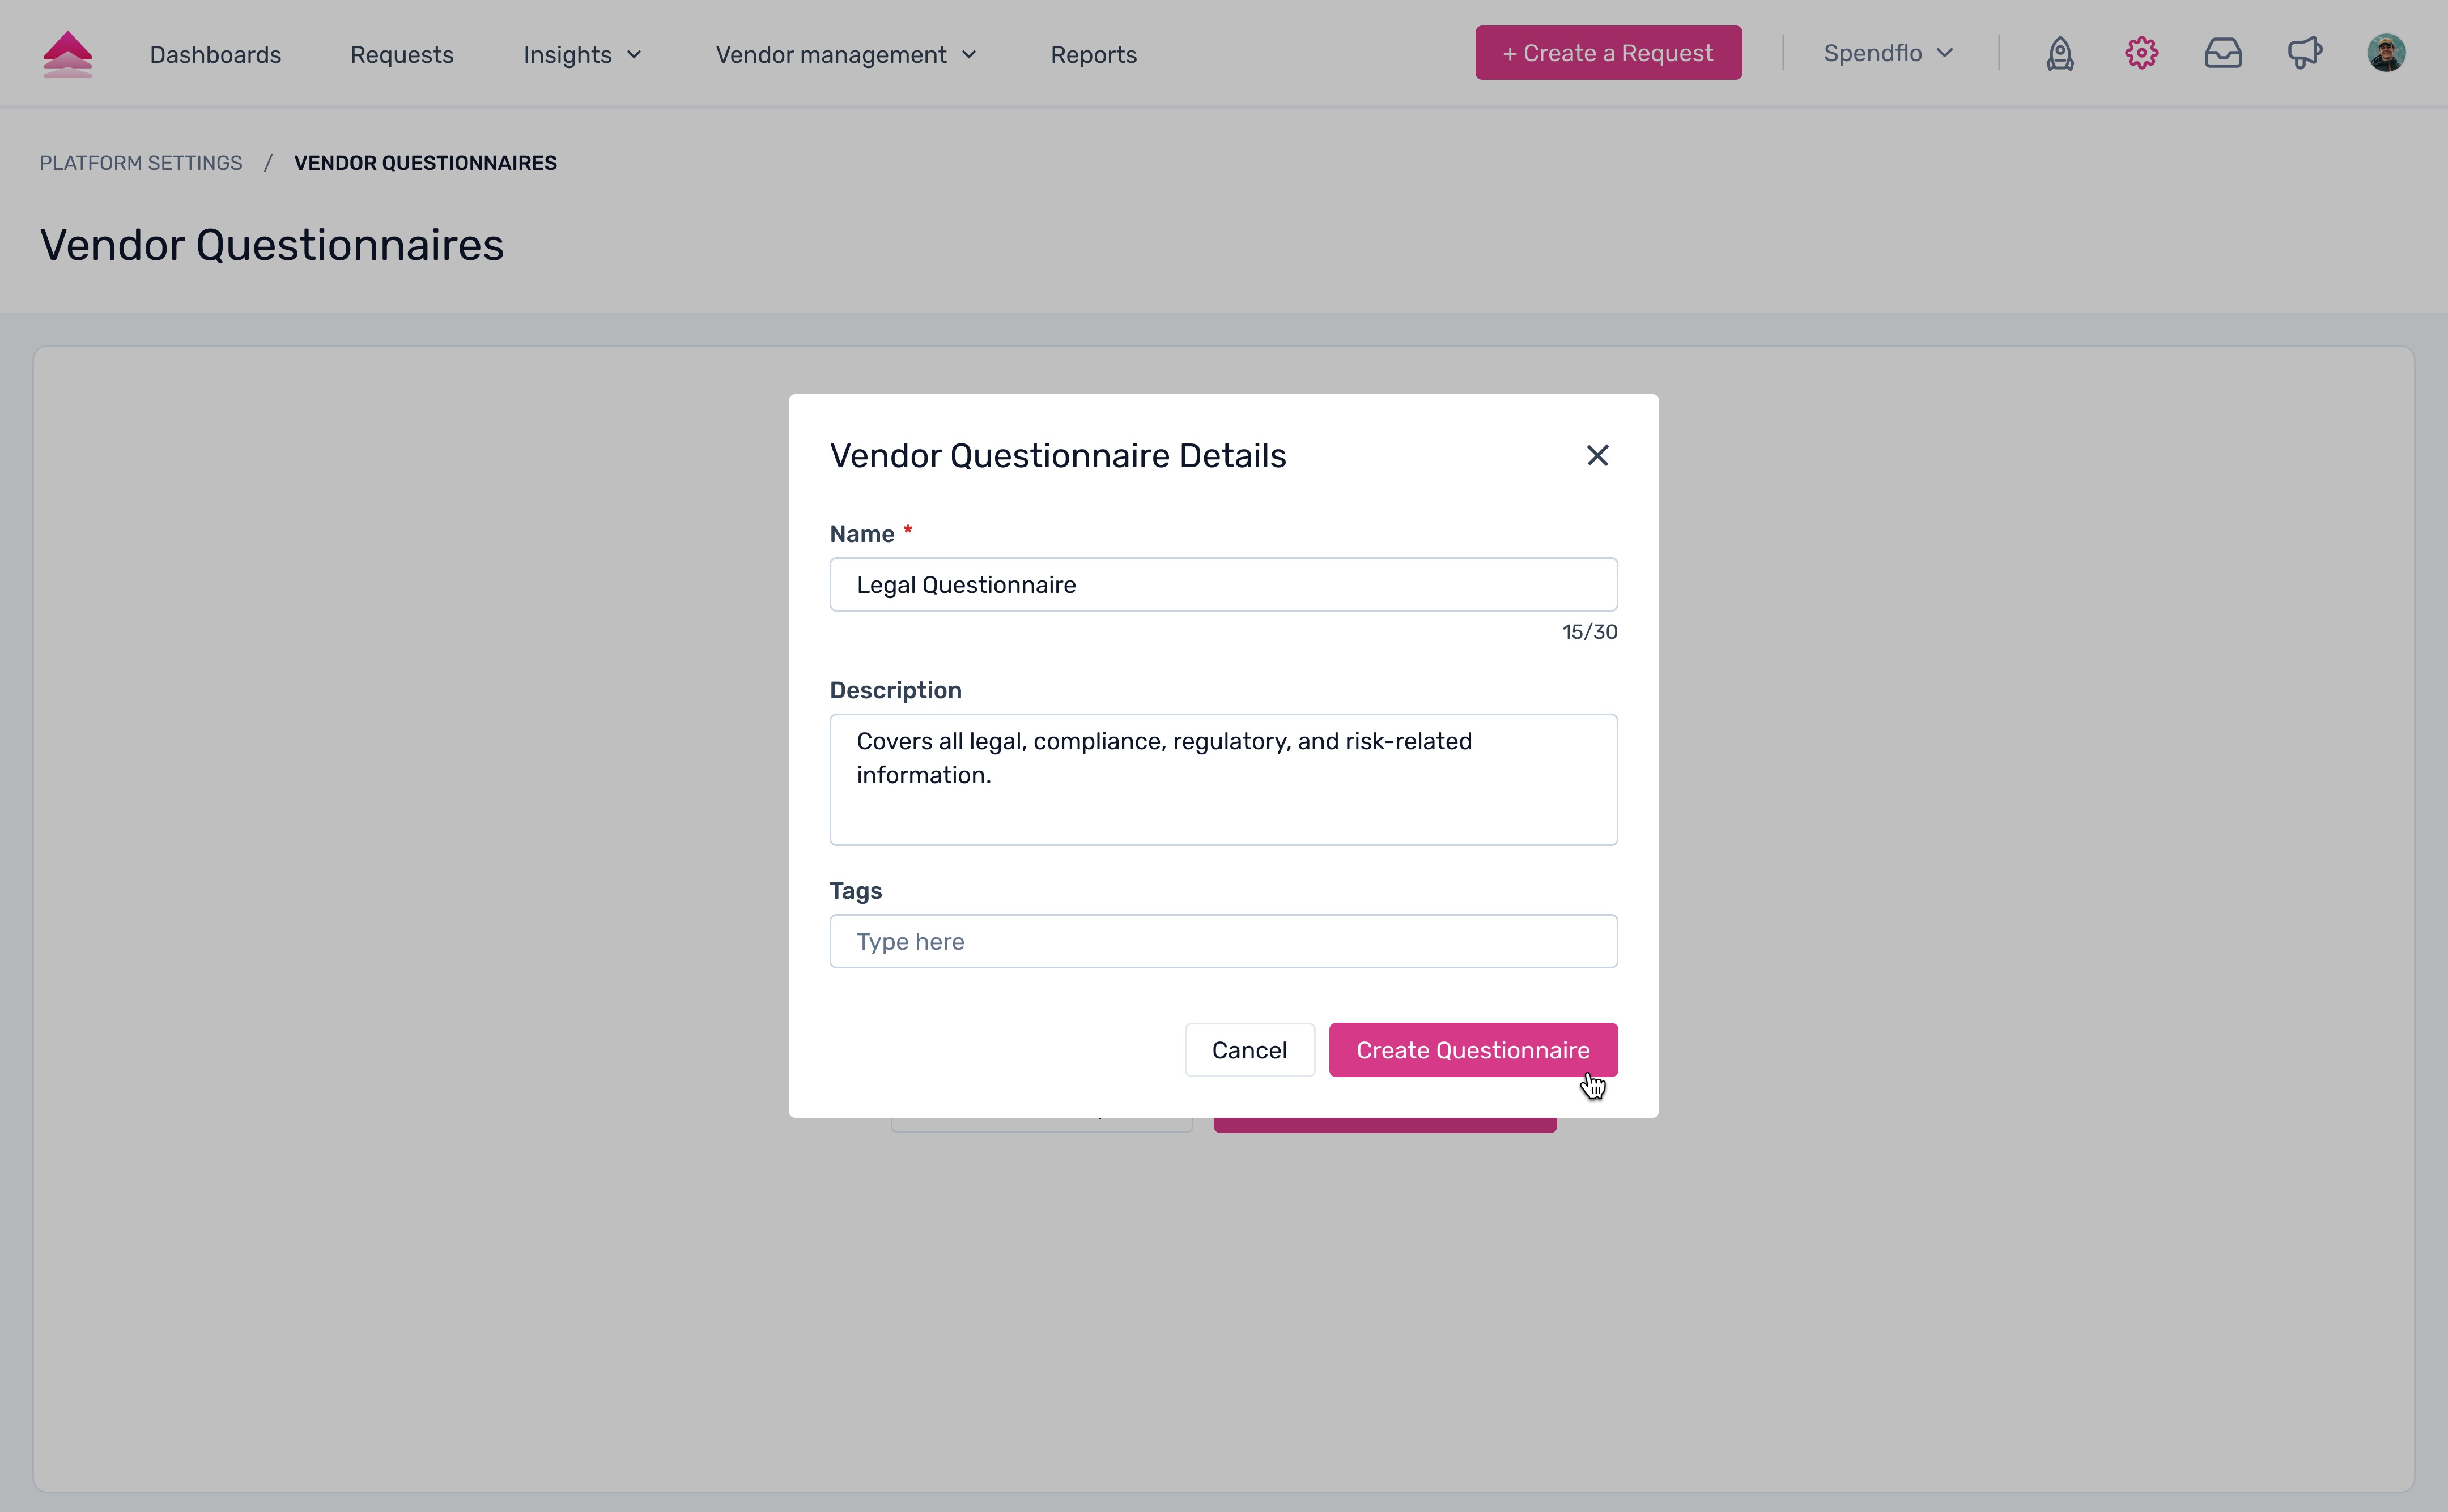Expand the Insights menu

click(582, 55)
